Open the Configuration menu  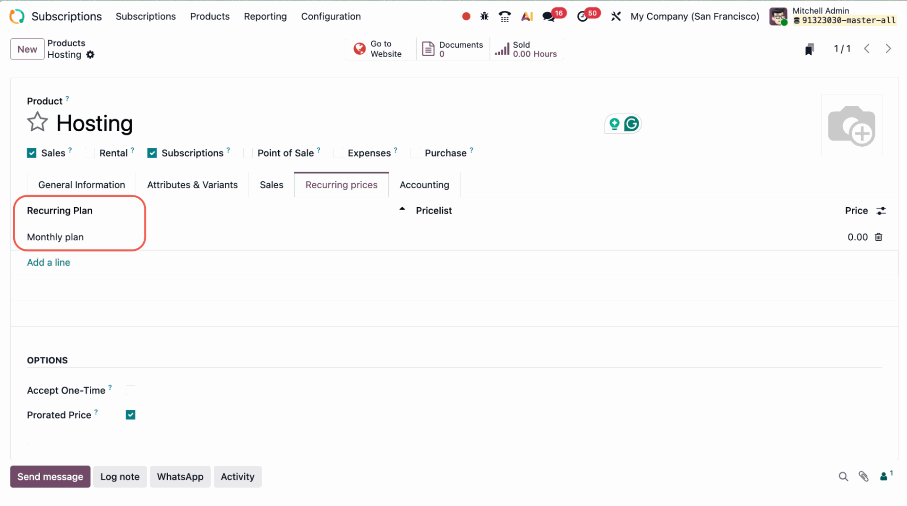point(331,17)
